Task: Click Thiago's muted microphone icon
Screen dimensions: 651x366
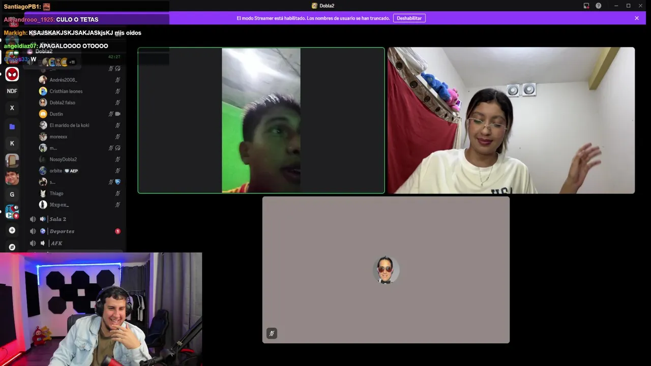Action: click(117, 193)
